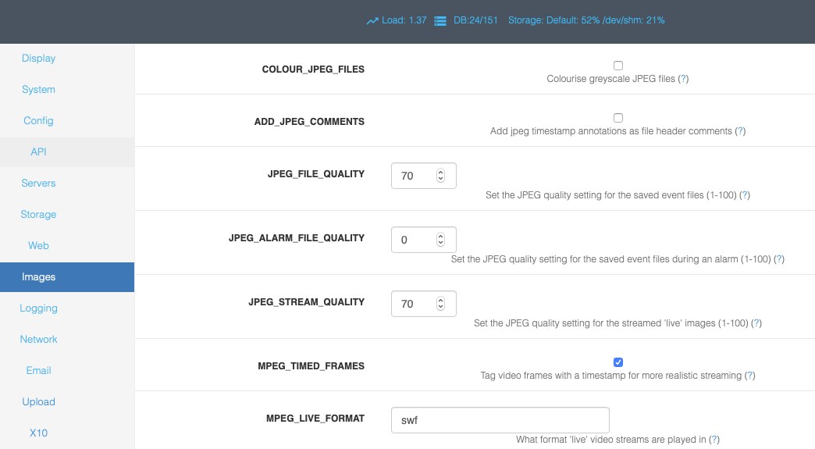815x449 pixels.
Task: Open help for MPEG_TIMED_FRAMES question mark
Action: [x=749, y=376]
